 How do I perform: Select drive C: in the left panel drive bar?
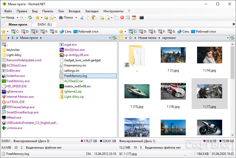point(15,32)
